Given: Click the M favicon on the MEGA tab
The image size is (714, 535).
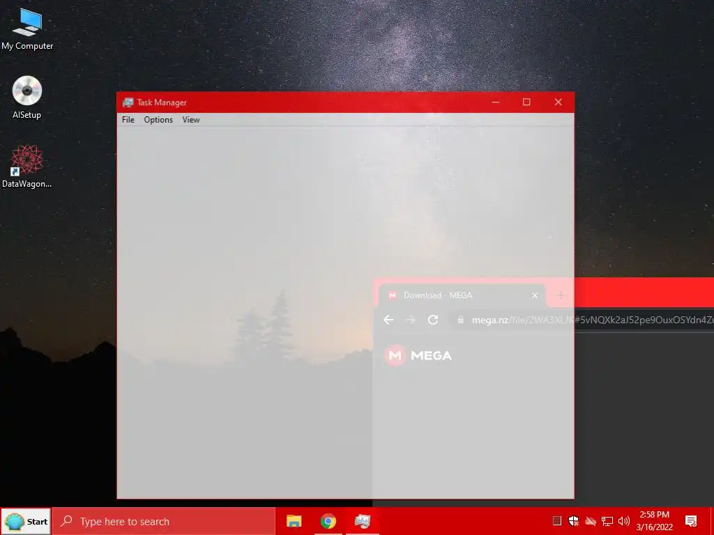Looking at the screenshot, I should pos(392,295).
